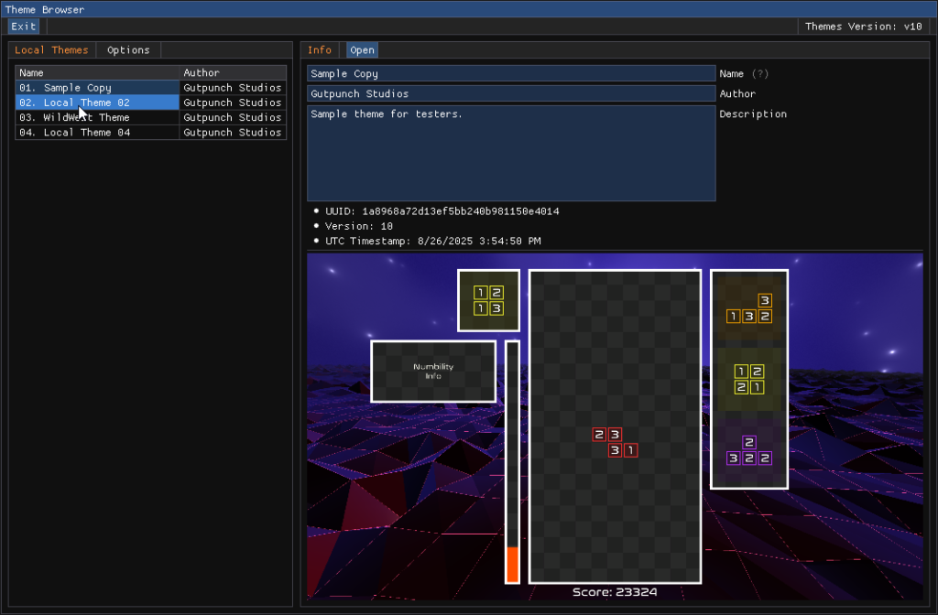The image size is (938, 615).
Task: Select the 01. Sample Copy theme row
Action: 97,88
